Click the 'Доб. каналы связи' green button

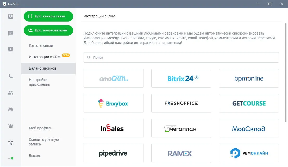click(x=48, y=16)
